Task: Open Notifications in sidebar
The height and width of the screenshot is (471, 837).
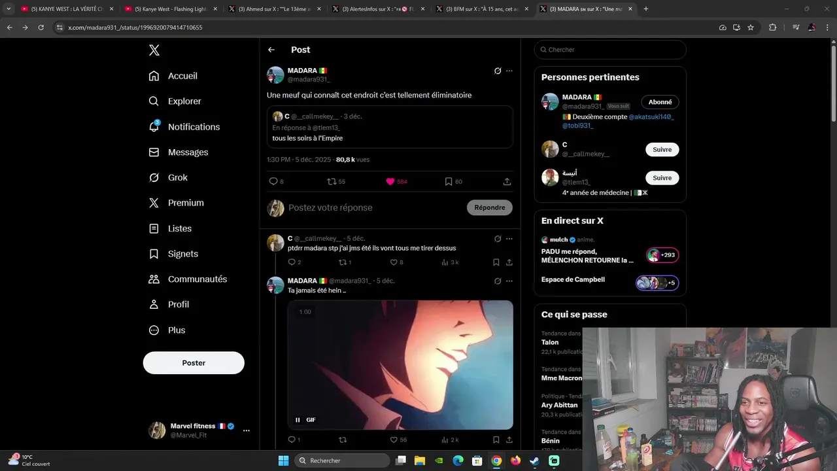Action: (x=184, y=127)
